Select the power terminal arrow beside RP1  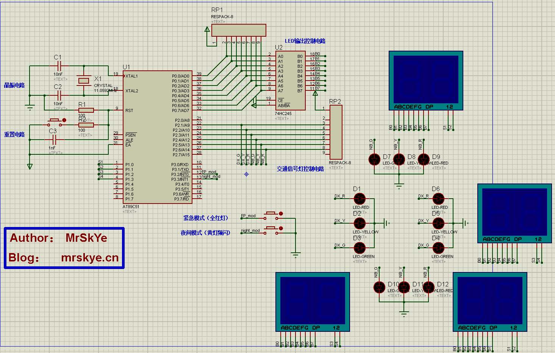pyautogui.click(x=207, y=29)
